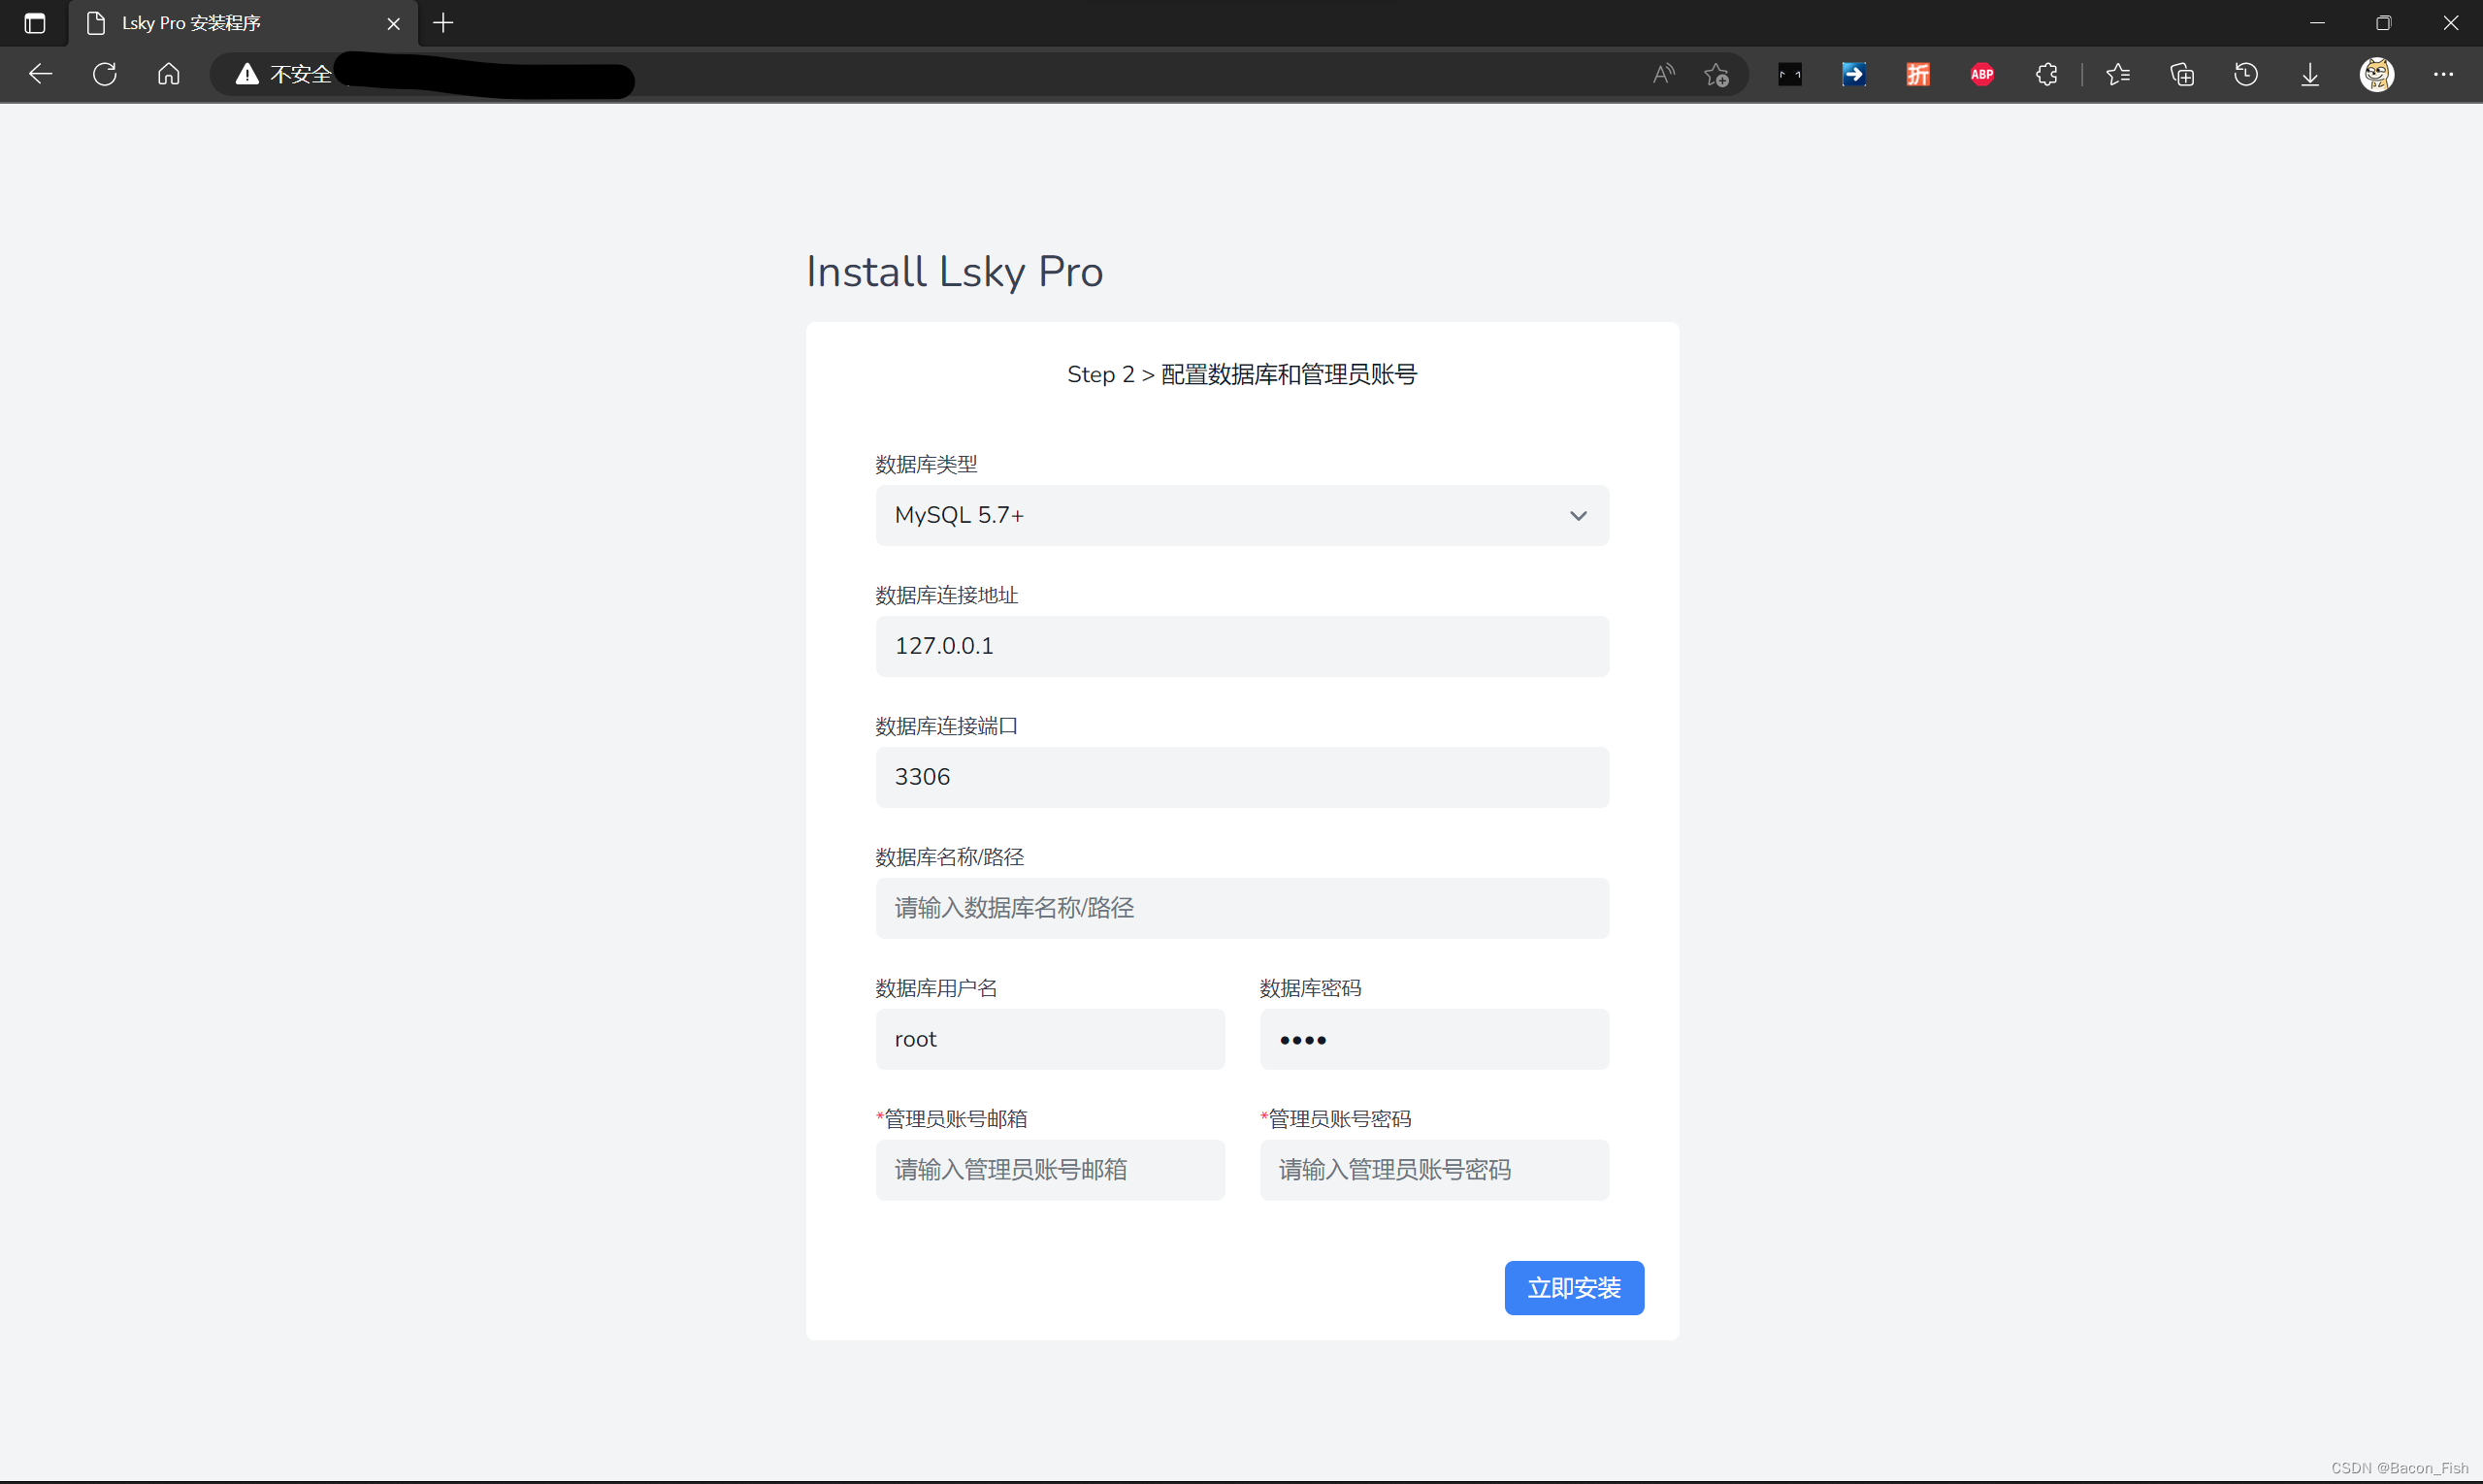Click the 立即安装 install button
The height and width of the screenshot is (1484, 2483).
(1574, 1288)
